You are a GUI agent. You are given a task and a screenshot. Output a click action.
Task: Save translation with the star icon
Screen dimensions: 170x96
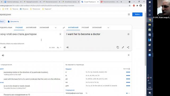click(128, 34)
